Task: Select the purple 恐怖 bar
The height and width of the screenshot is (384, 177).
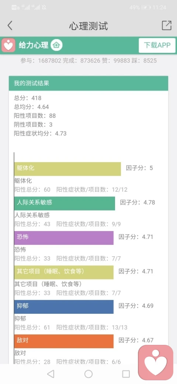Action: coord(64,238)
